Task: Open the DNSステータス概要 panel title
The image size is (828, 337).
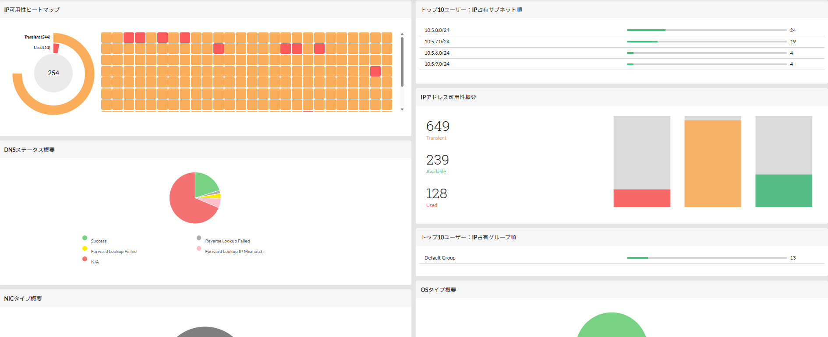Action: (x=29, y=150)
